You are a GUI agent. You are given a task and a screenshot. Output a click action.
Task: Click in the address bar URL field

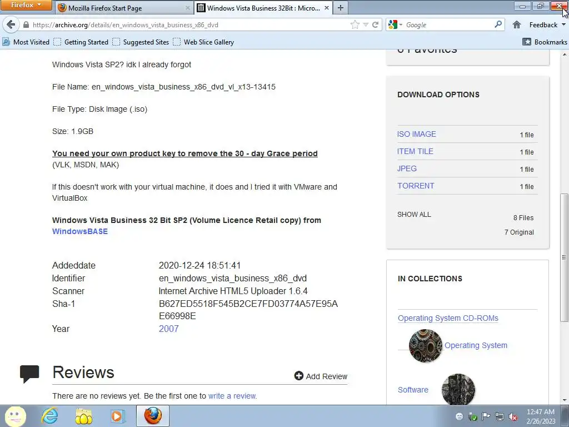(x=189, y=24)
